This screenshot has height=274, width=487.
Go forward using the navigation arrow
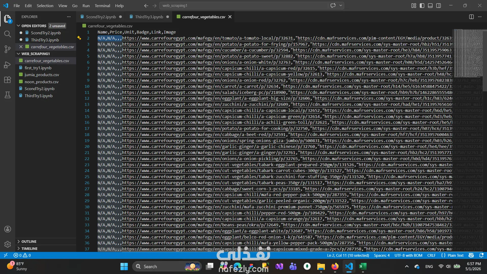coord(154,6)
